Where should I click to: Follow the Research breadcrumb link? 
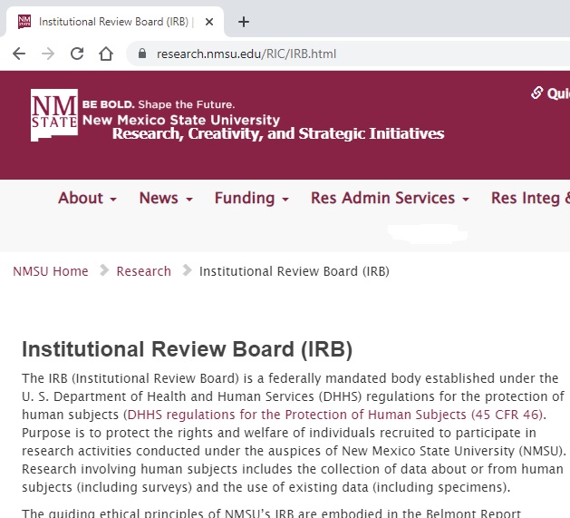coord(143,271)
